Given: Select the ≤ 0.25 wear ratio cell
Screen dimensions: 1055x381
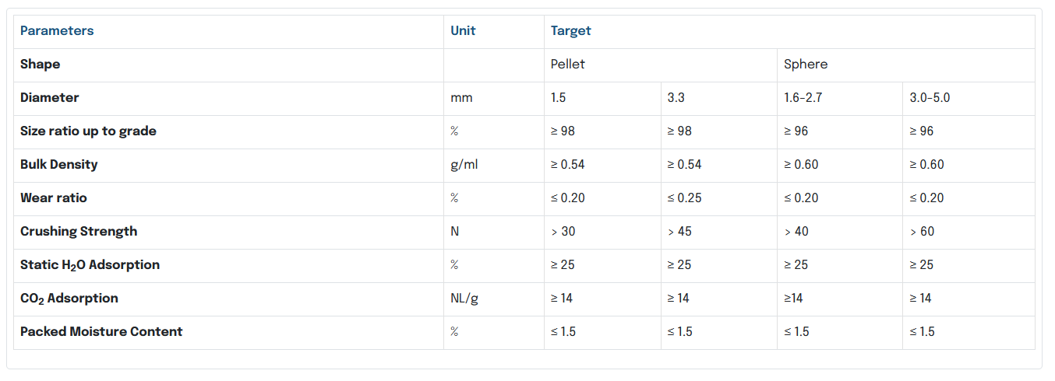Looking at the screenshot, I should (684, 198).
